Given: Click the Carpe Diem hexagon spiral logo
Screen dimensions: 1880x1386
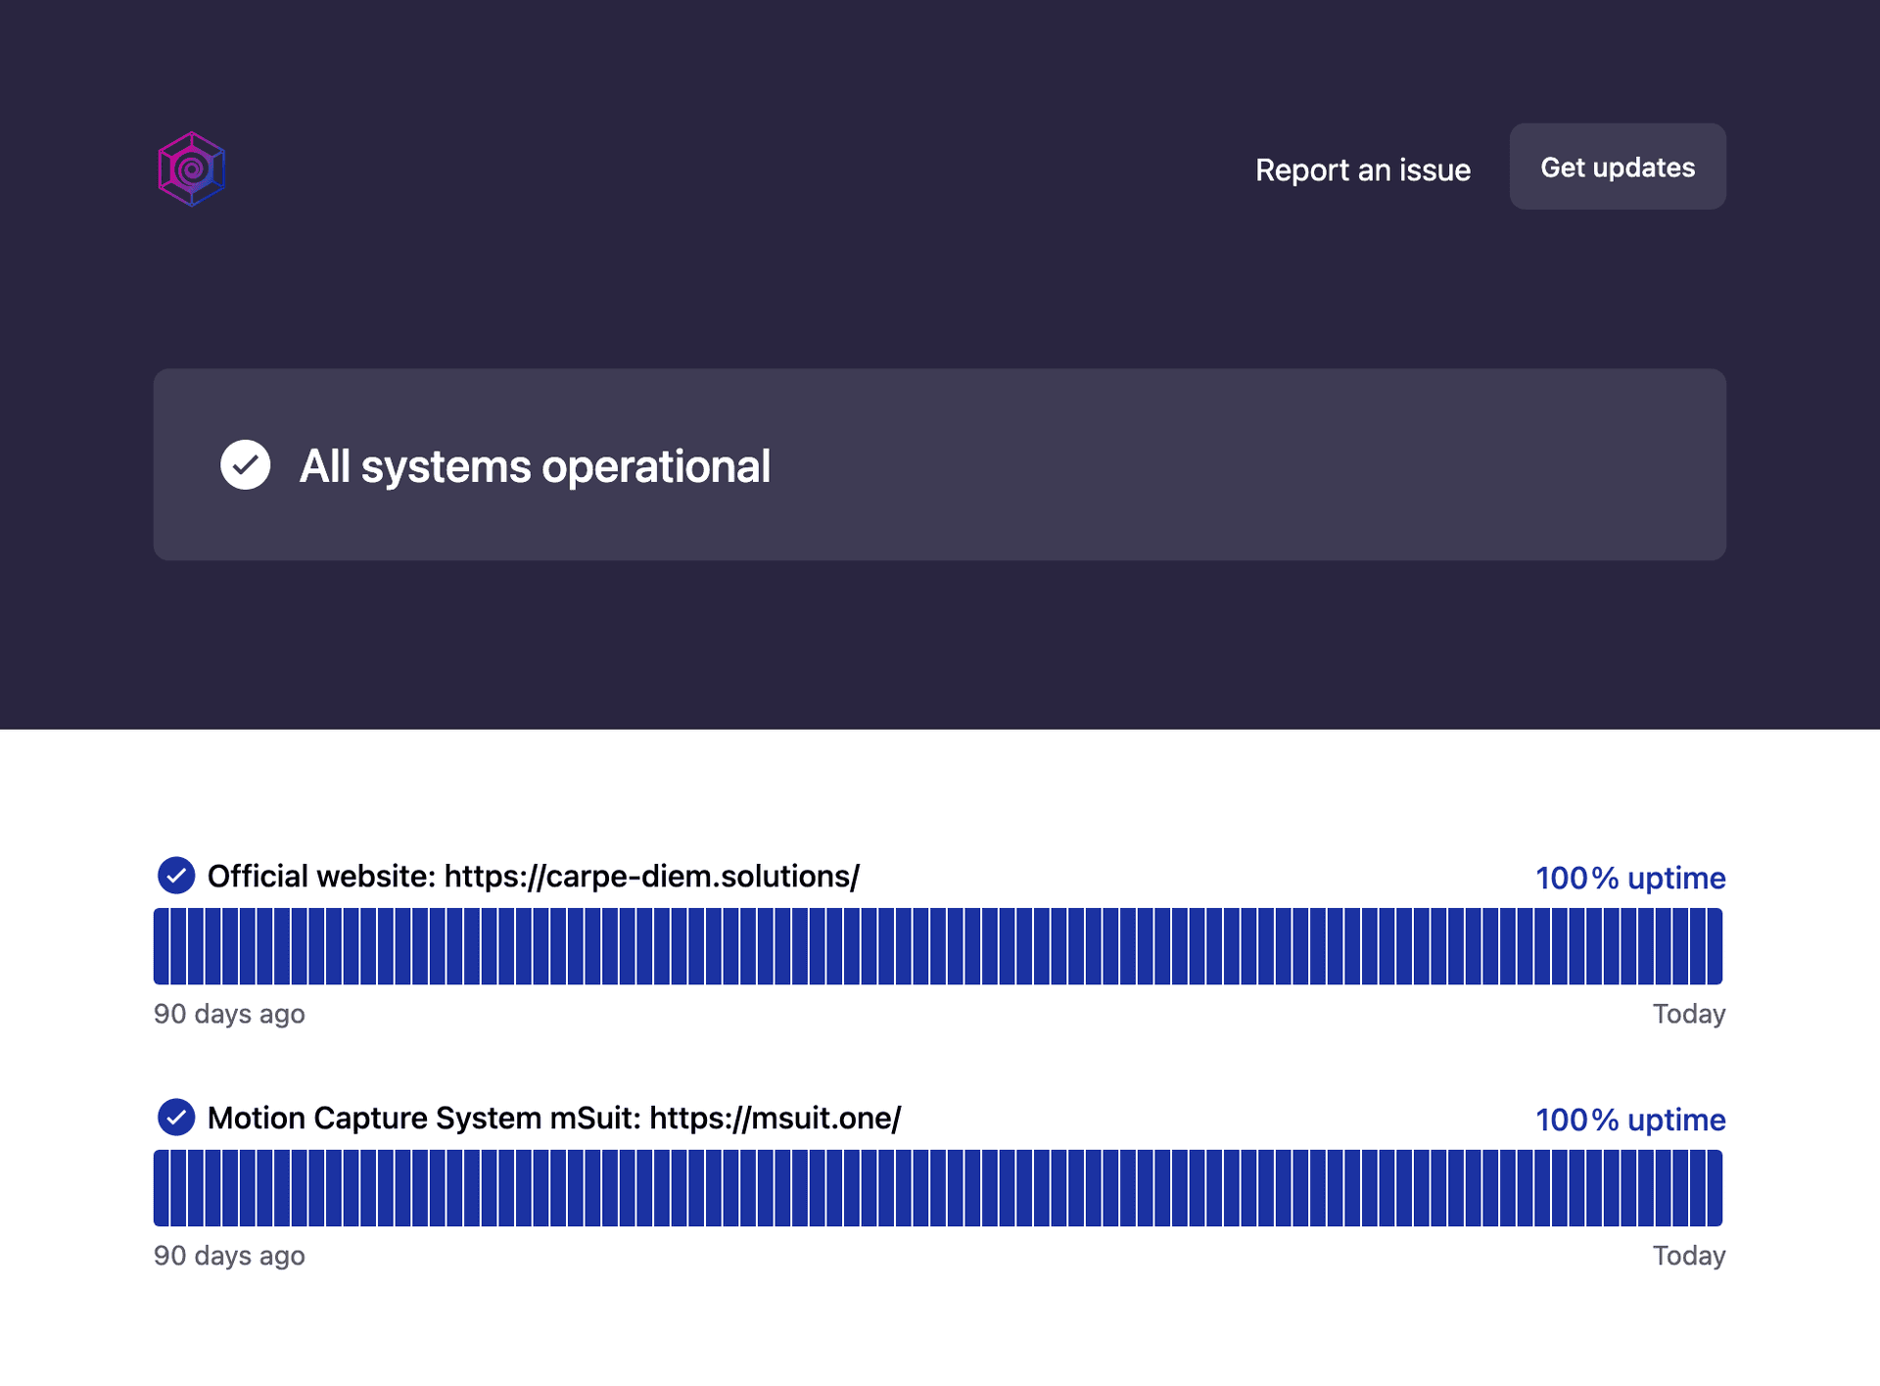Looking at the screenshot, I should tap(192, 168).
